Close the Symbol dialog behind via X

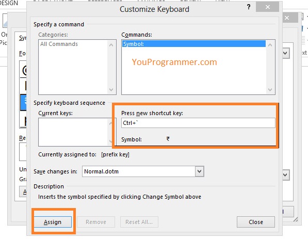pos(287,18)
